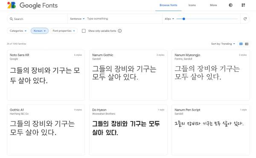Open the Sentence preview type dropdown
The image size is (256, 158).
[x=77, y=19]
